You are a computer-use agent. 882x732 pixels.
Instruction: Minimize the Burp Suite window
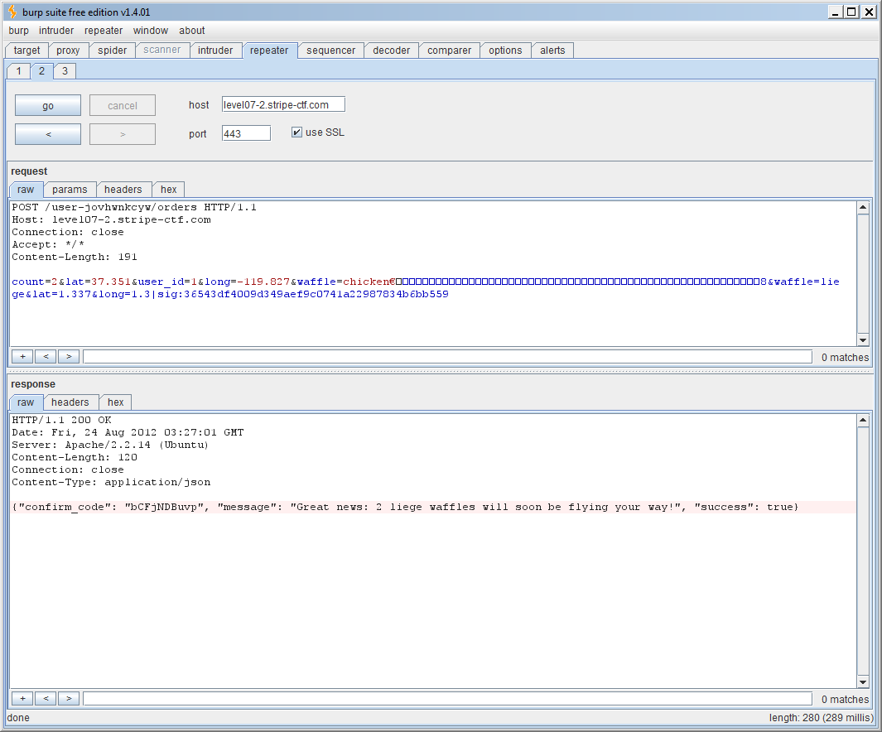[836, 12]
